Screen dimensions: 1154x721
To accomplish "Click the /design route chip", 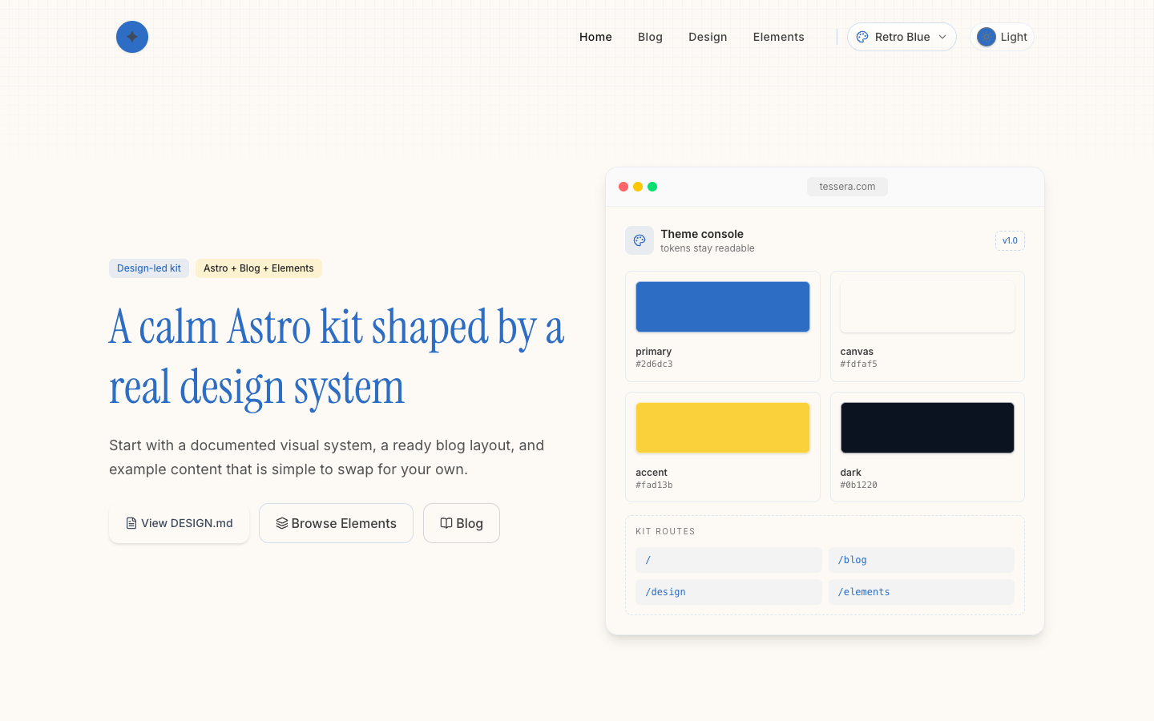I will (728, 592).
